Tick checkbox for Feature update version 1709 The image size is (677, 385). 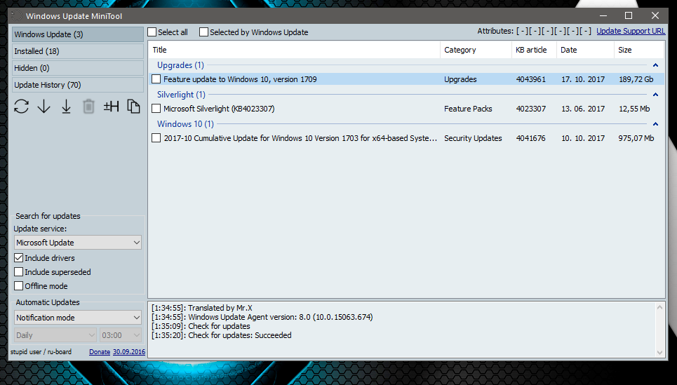(x=156, y=79)
